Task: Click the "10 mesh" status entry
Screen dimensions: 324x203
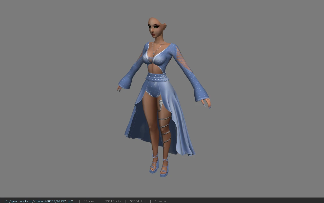Action: [x=90, y=201]
